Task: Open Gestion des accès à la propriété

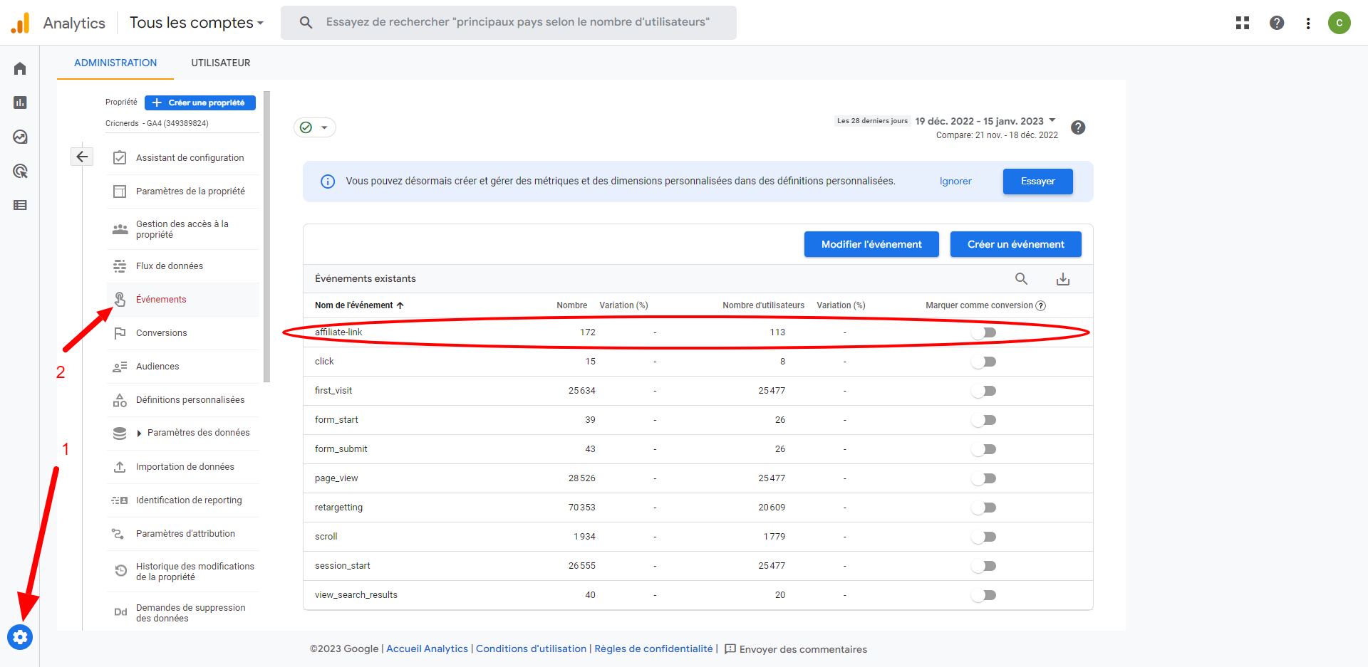Action: click(x=183, y=229)
